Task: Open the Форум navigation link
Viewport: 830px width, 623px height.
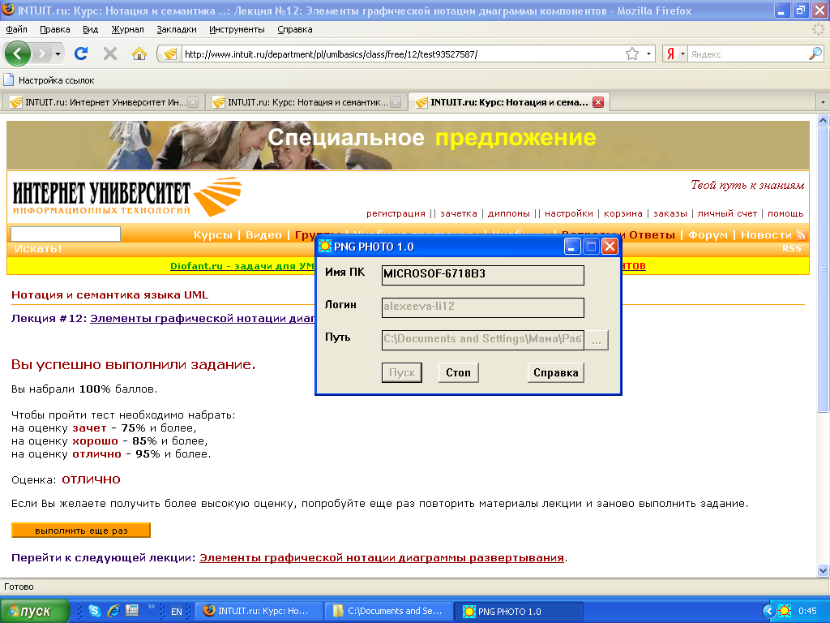Action: tap(708, 234)
